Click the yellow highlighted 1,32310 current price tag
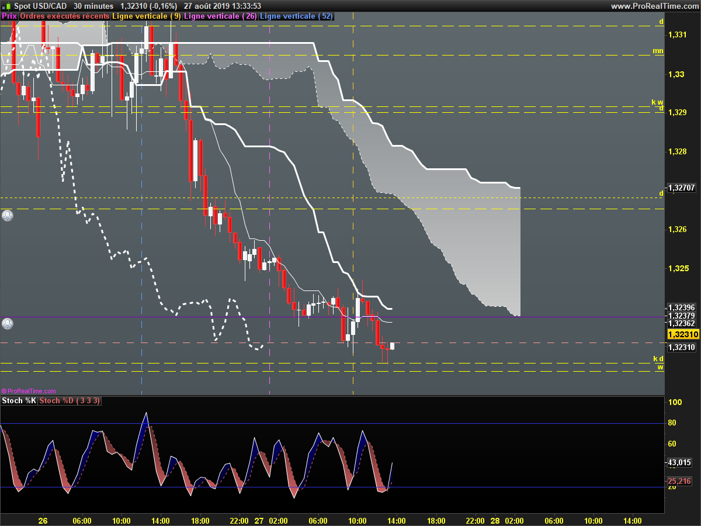The image size is (701, 526). pyautogui.click(x=683, y=334)
